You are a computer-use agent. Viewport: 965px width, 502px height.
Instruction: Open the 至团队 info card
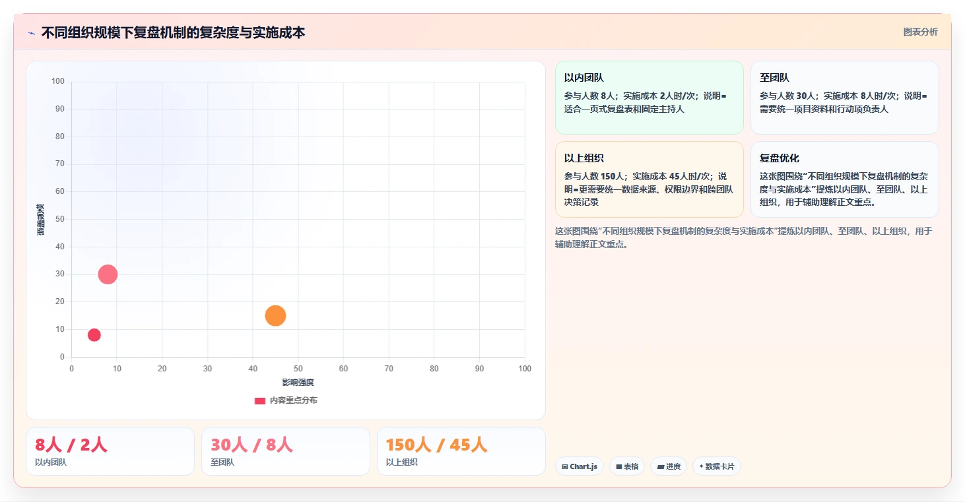(845, 98)
